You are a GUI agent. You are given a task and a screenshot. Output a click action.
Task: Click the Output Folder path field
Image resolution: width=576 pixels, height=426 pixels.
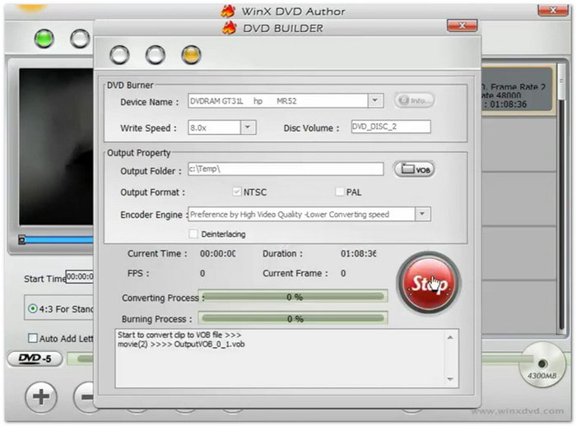(285, 169)
